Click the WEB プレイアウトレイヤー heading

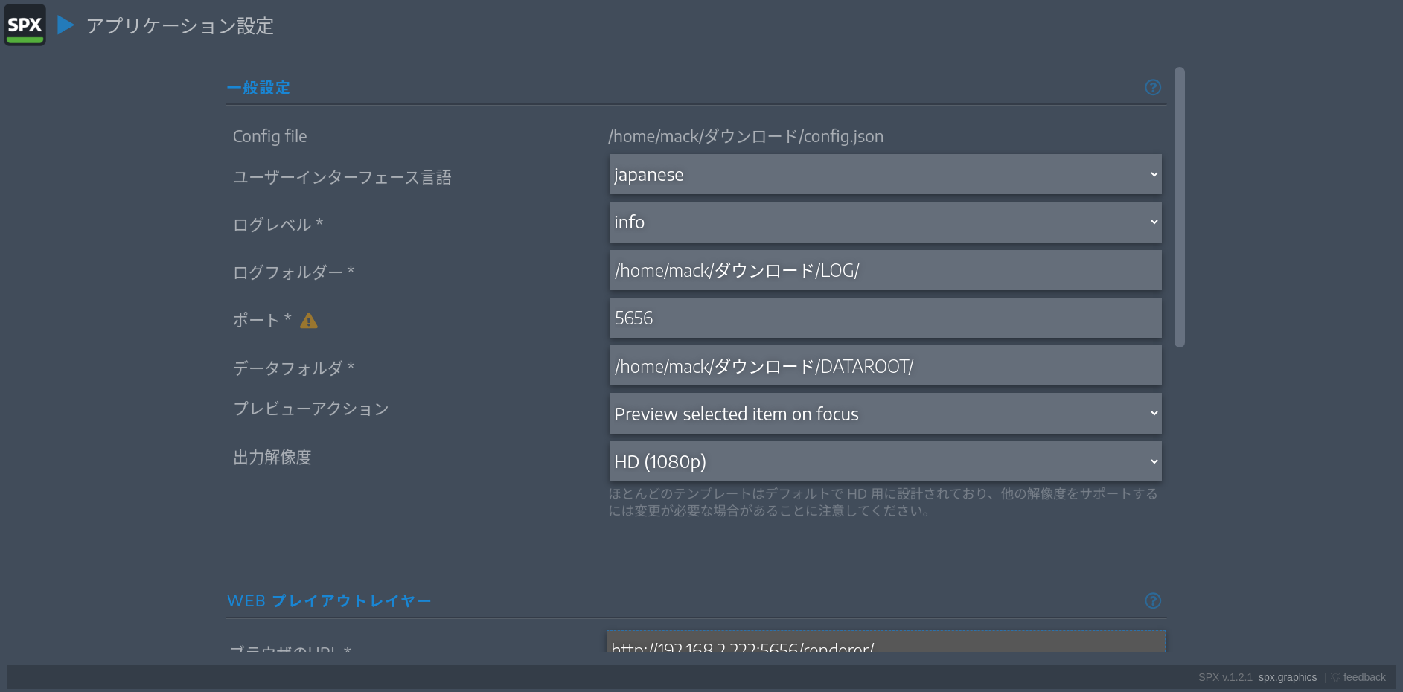coord(329,600)
